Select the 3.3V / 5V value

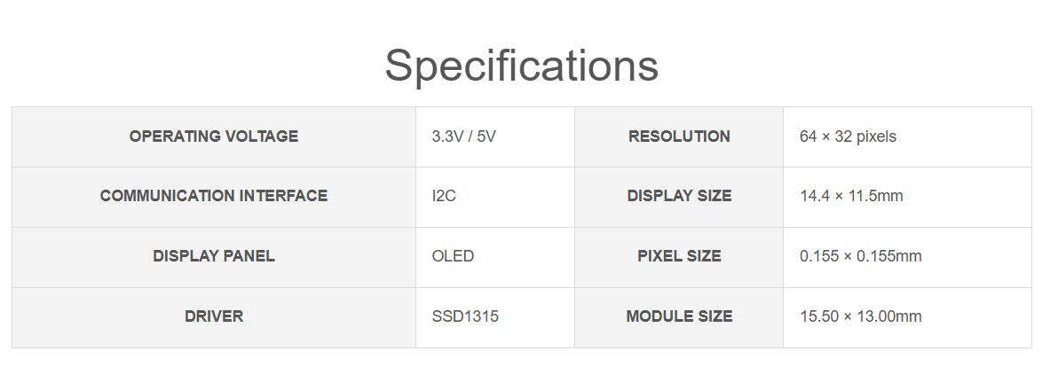click(463, 136)
